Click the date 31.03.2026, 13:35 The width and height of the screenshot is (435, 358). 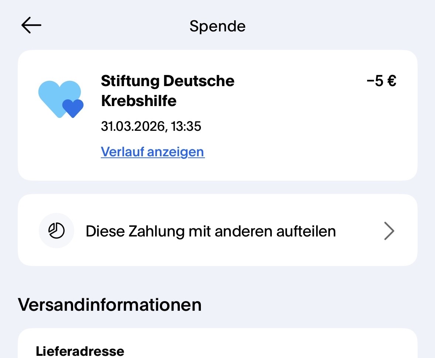click(x=151, y=127)
